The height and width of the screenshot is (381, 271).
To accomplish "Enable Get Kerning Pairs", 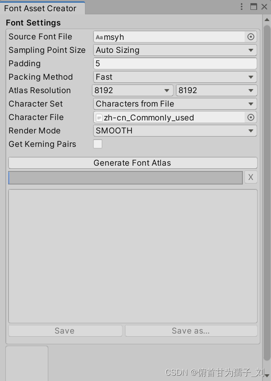I will point(97,144).
